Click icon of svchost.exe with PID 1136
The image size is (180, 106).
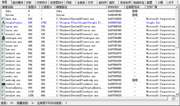pos(3,92)
